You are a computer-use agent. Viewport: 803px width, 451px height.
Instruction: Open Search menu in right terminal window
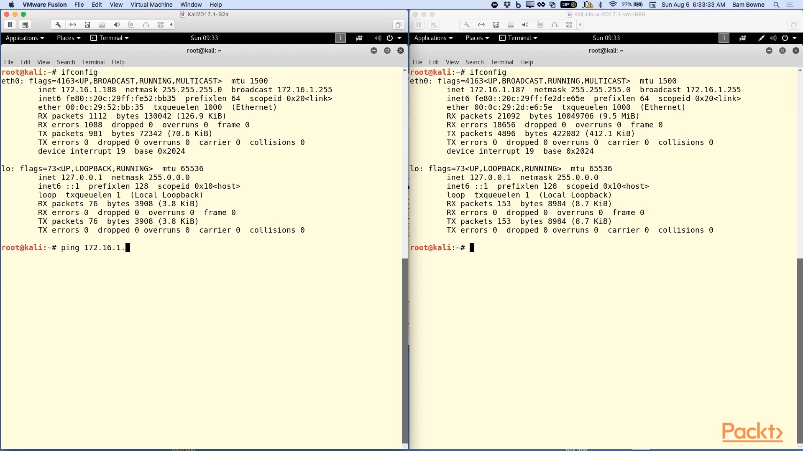click(x=475, y=62)
